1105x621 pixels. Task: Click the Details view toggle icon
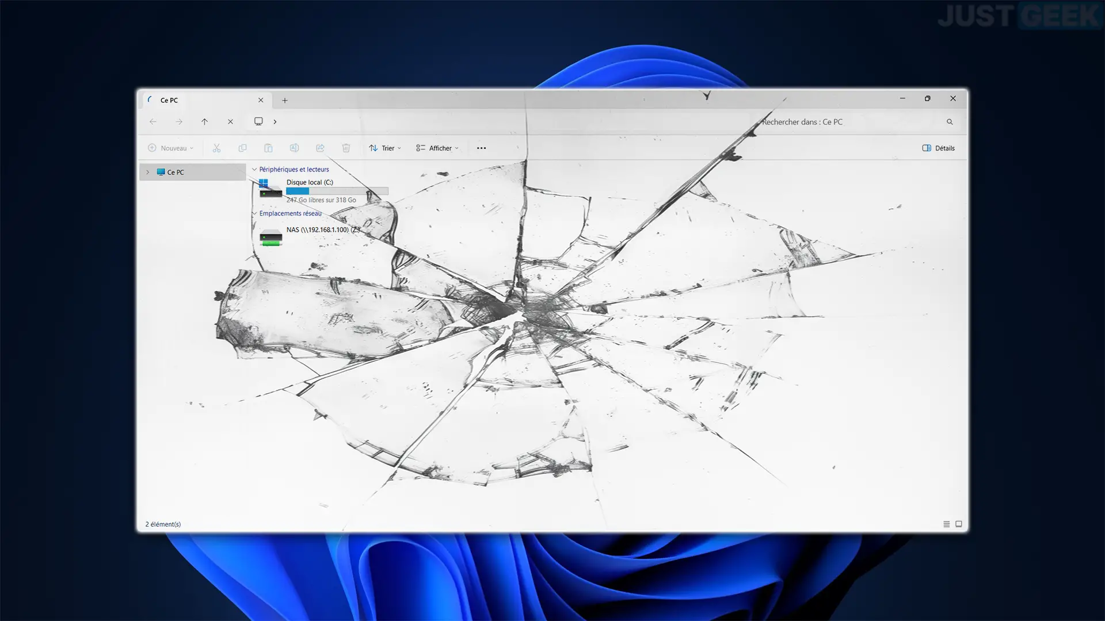click(946, 524)
